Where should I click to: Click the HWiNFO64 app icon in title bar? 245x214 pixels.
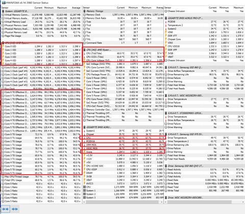[x=4, y=3]
